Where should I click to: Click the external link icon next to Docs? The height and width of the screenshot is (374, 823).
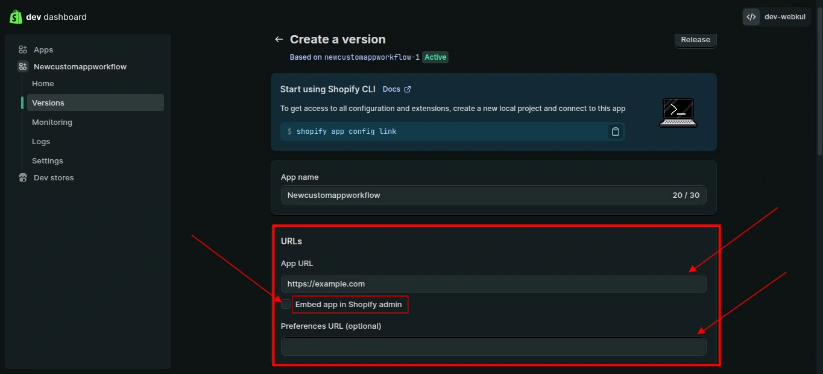coord(408,89)
